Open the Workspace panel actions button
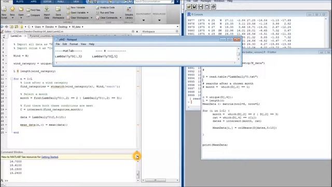This screenshot has height=187, width=332. tap(177, 31)
